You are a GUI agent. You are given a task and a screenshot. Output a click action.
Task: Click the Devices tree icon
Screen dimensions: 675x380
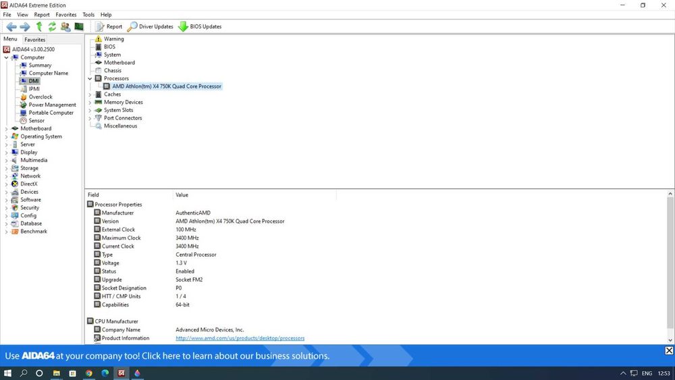15,192
